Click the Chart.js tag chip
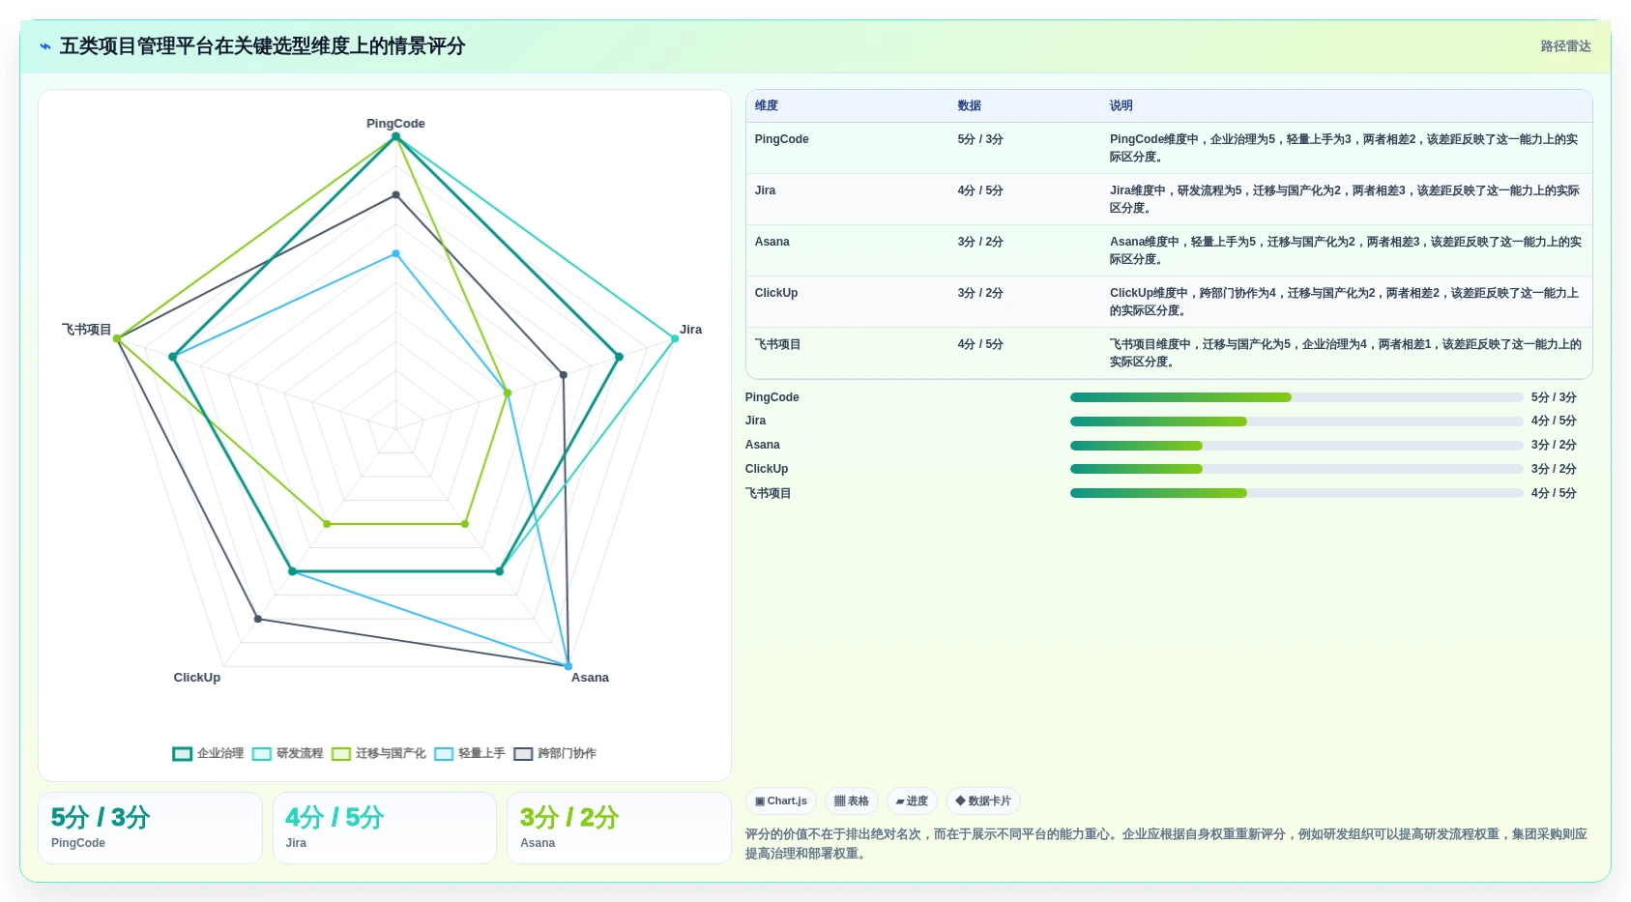The image size is (1631, 902). click(781, 801)
